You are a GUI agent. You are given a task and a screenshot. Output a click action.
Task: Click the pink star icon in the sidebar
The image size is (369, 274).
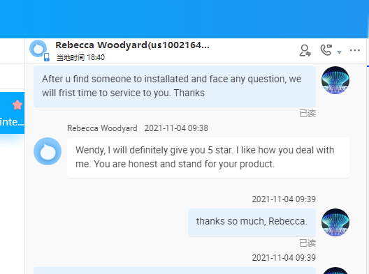(x=17, y=105)
